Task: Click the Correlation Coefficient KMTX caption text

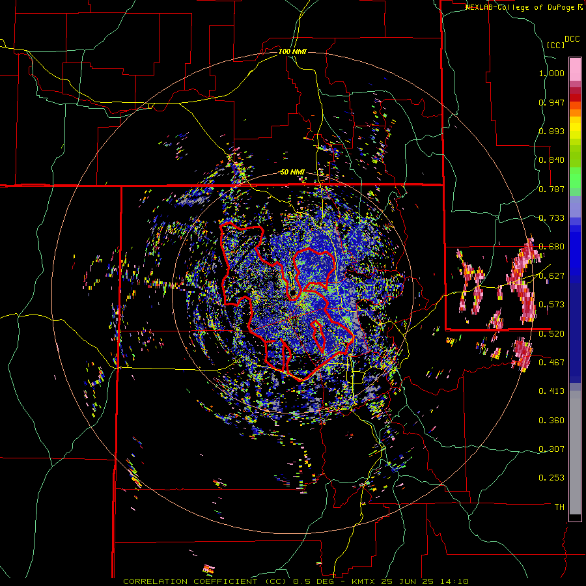Action: click(296, 581)
